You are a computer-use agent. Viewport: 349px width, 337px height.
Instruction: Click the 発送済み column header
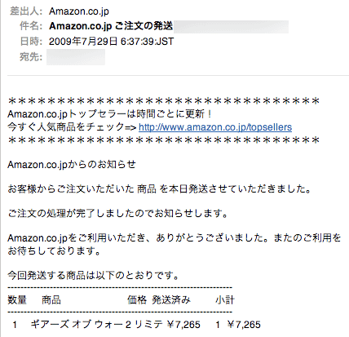pyautogui.click(x=171, y=300)
